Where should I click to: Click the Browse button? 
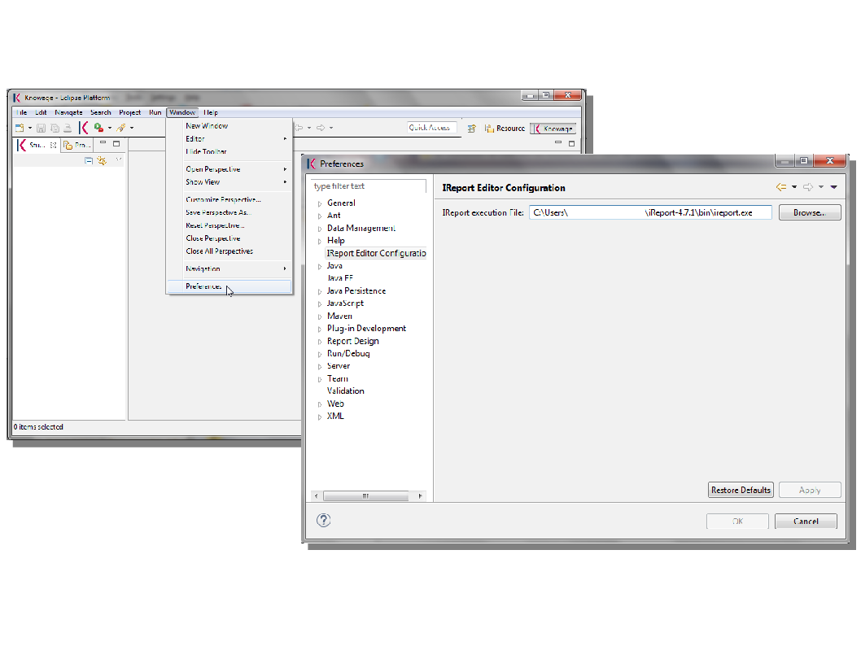click(810, 213)
